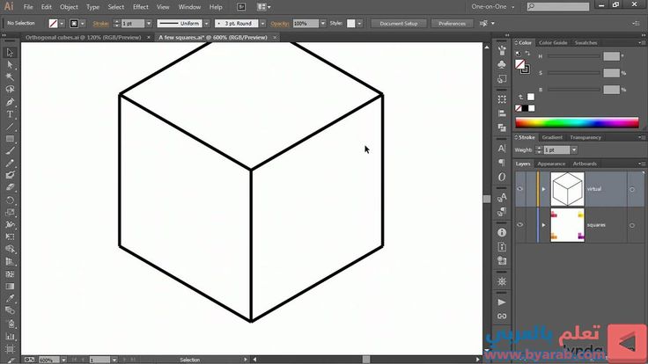
Task: Open the Links panel chain icon
Action: pos(502,317)
